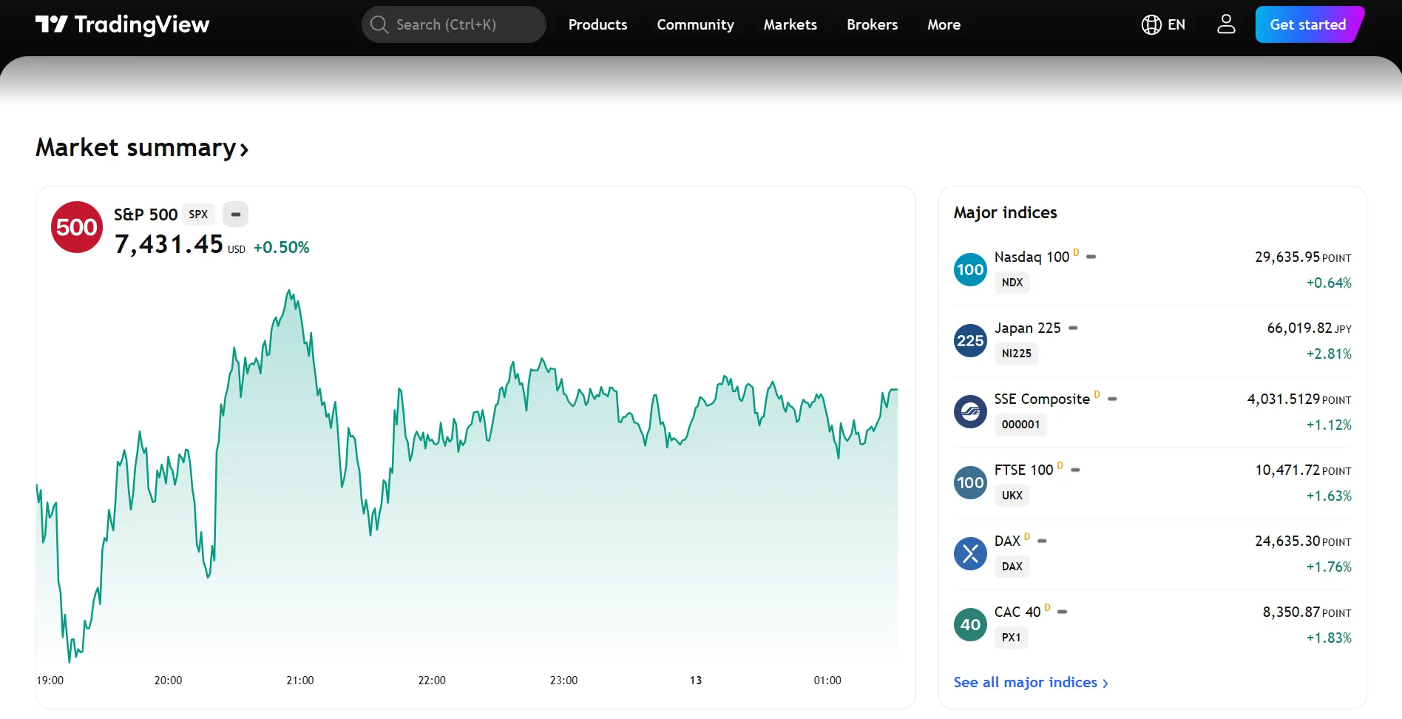Click the 21:00 label on chart axis

point(300,681)
